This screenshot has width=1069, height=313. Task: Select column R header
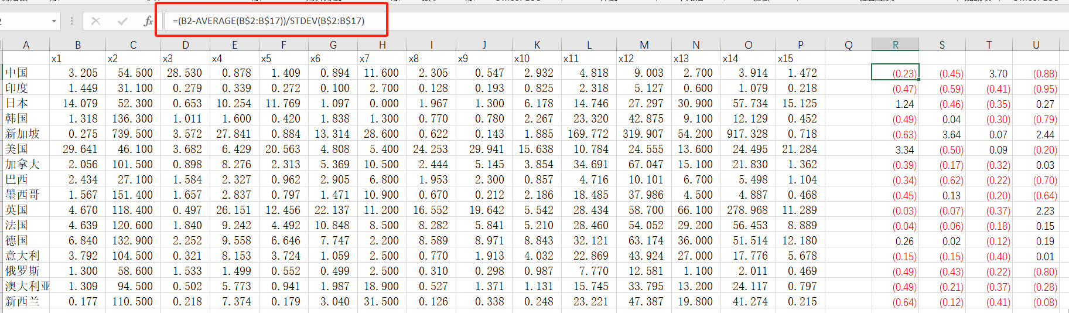(895, 45)
